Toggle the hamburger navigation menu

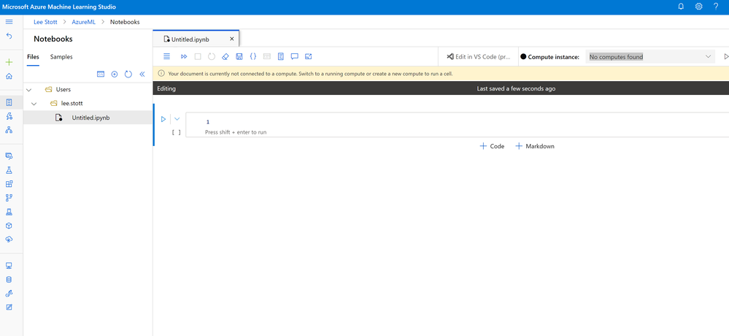(9, 22)
